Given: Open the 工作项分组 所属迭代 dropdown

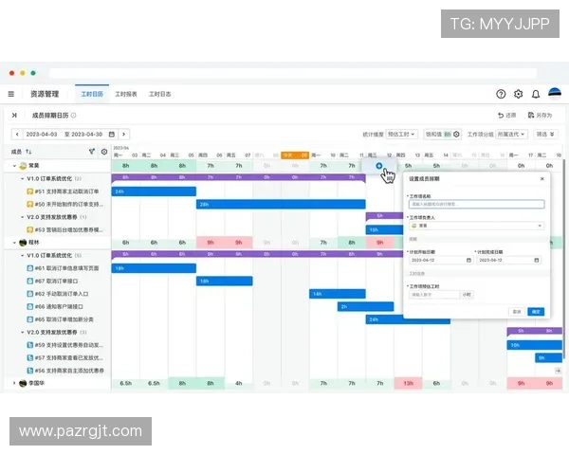Looking at the screenshot, I should point(511,135).
